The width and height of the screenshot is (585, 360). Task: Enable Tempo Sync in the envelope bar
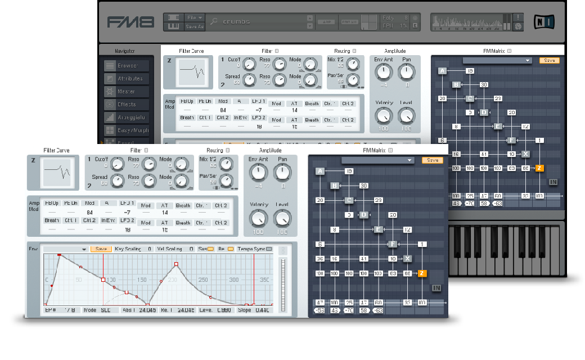point(269,249)
